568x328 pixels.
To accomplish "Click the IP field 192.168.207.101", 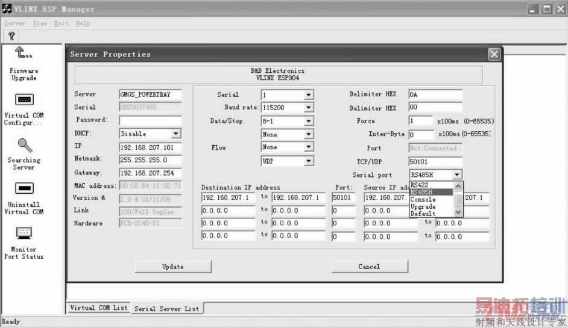I will point(150,147).
